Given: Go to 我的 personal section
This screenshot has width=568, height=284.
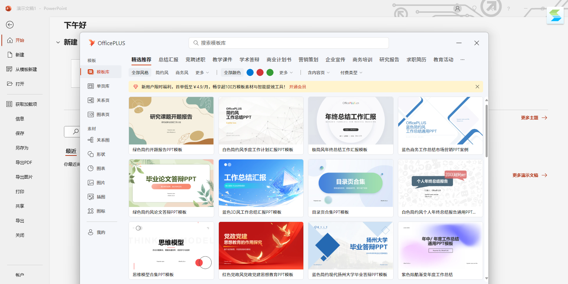Looking at the screenshot, I should 101,233.
